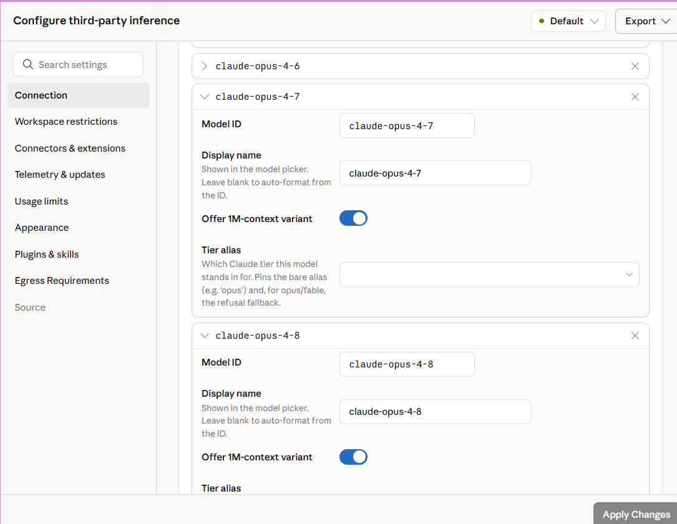Image resolution: width=677 pixels, height=524 pixels.
Task: Open the Source section
Action: point(30,308)
